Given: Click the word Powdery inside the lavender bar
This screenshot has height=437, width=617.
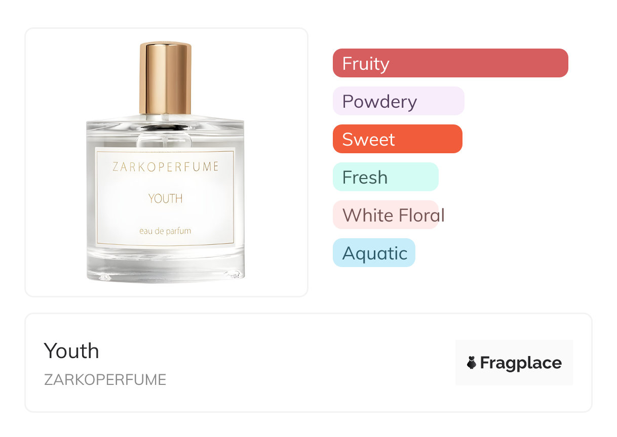Looking at the screenshot, I should point(379,102).
